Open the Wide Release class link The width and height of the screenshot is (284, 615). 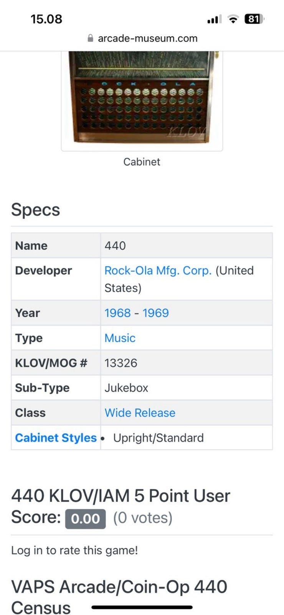[x=140, y=413]
